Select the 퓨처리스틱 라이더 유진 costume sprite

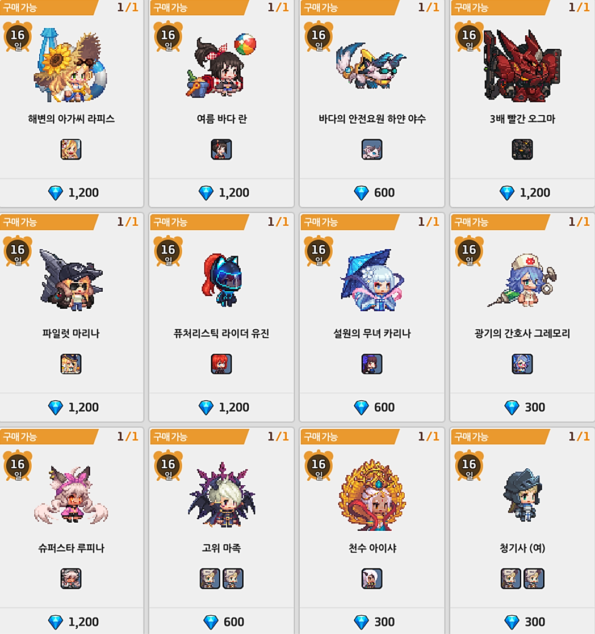pos(221,280)
